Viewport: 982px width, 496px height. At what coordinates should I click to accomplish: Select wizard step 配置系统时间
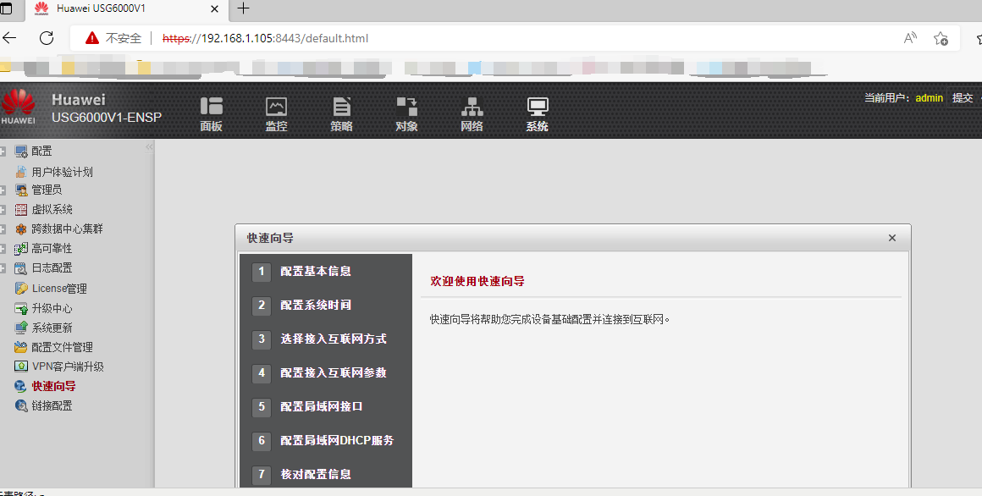pyautogui.click(x=317, y=305)
